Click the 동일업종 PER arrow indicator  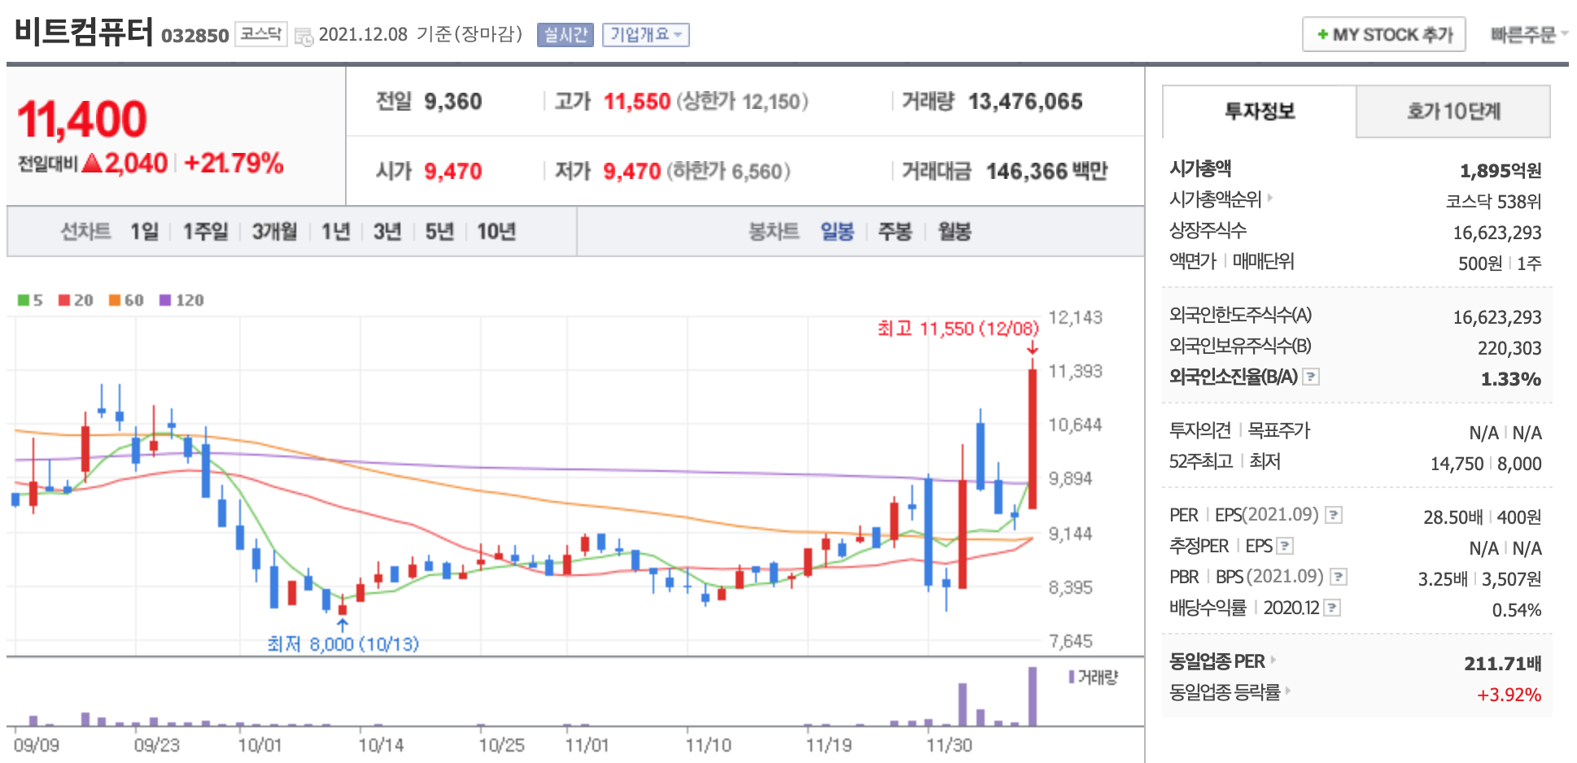[1273, 660]
